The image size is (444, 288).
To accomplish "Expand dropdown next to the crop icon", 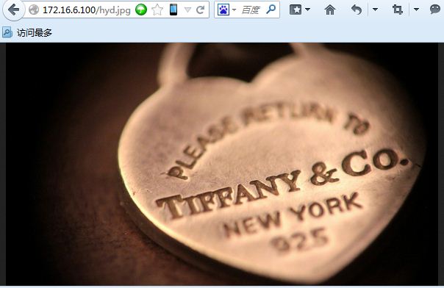I will [416, 10].
